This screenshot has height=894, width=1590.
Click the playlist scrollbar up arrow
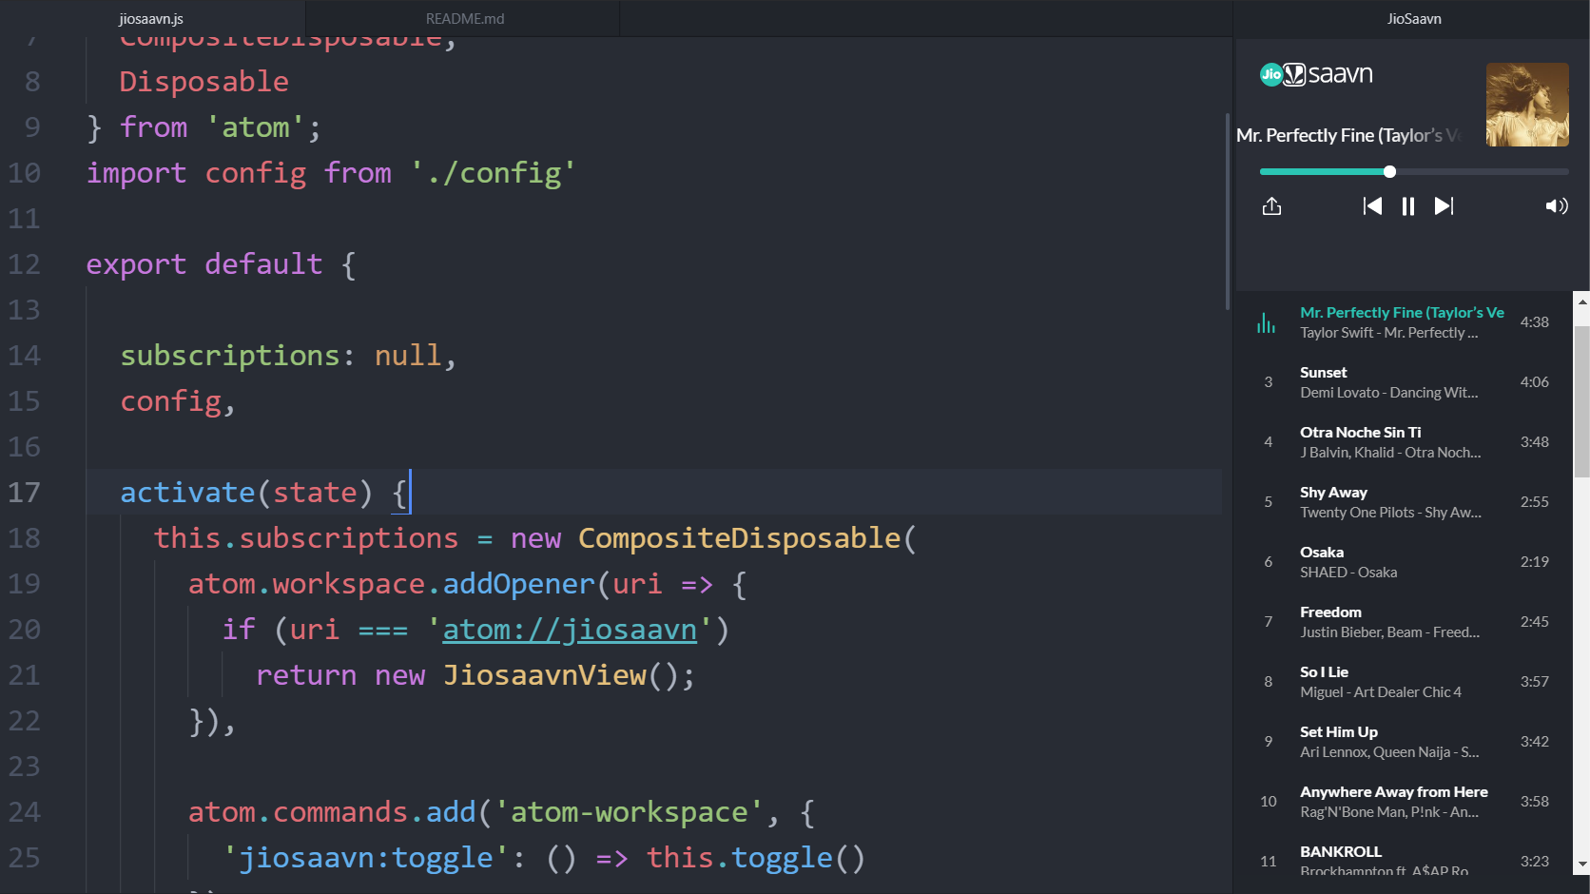(1582, 302)
